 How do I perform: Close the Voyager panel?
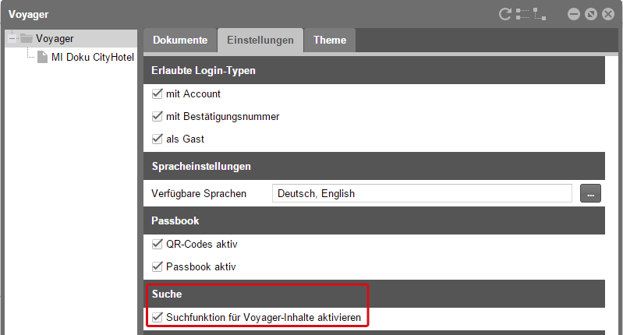click(x=608, y=14)
